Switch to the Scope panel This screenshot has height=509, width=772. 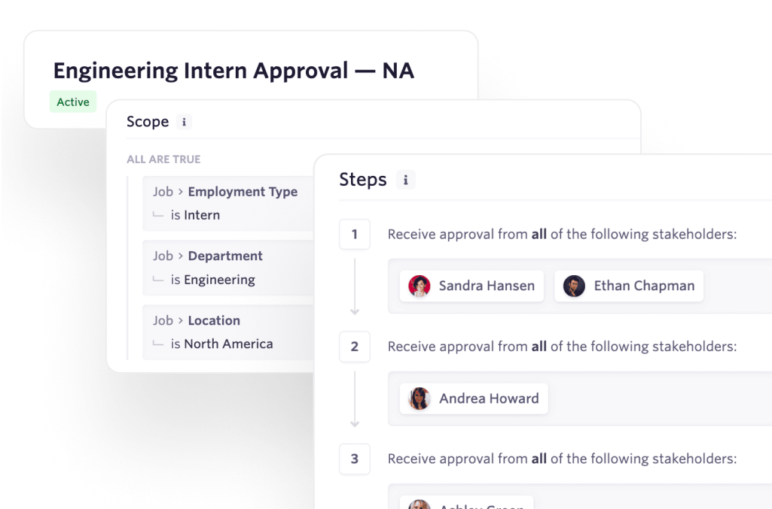(148, 121)
